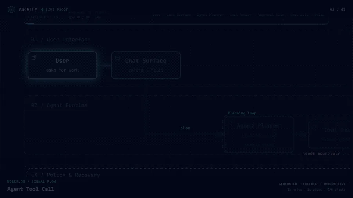Viewport: 353px width, 198px height.
Task: Click "GENERATED · CHECKED · INTERACTIVE" text
Action: 312,184
